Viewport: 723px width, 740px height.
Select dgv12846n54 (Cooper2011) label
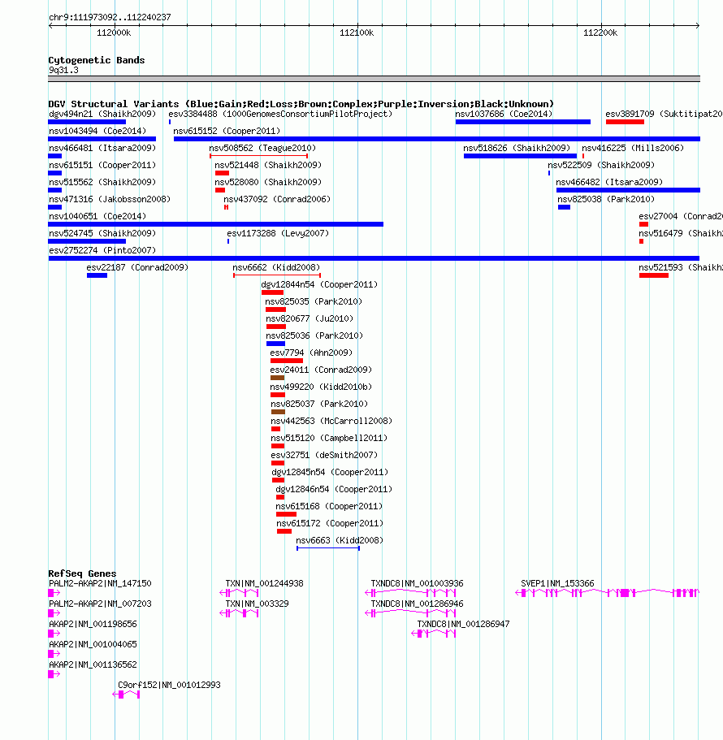pyautogui.click(x=334, y=489)
